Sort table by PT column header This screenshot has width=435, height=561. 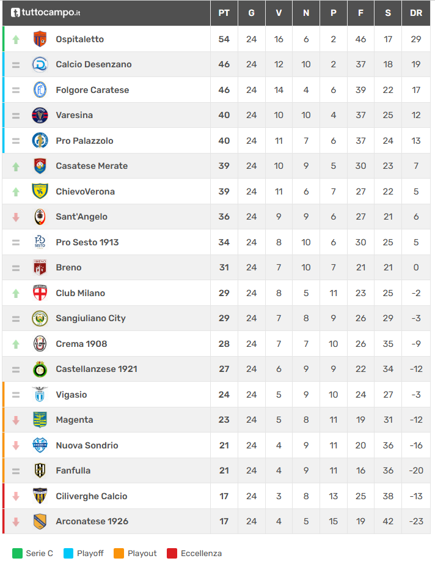click(224, 13)
